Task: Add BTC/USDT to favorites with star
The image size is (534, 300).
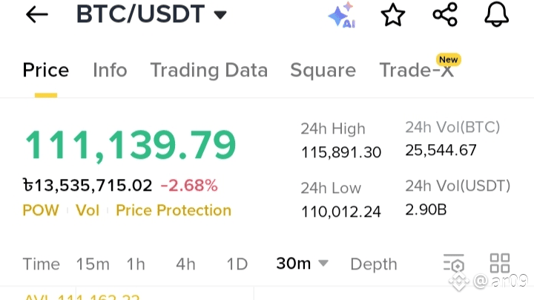Action: coord(393,15)
